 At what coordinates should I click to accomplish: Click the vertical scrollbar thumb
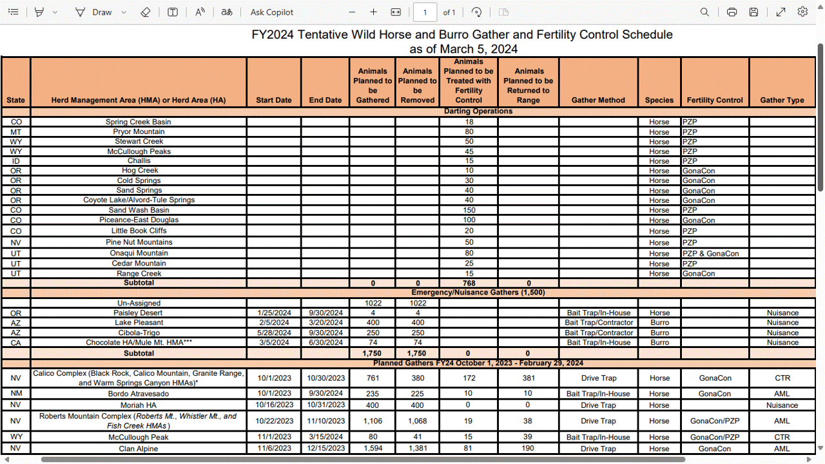tap(820, 116)
